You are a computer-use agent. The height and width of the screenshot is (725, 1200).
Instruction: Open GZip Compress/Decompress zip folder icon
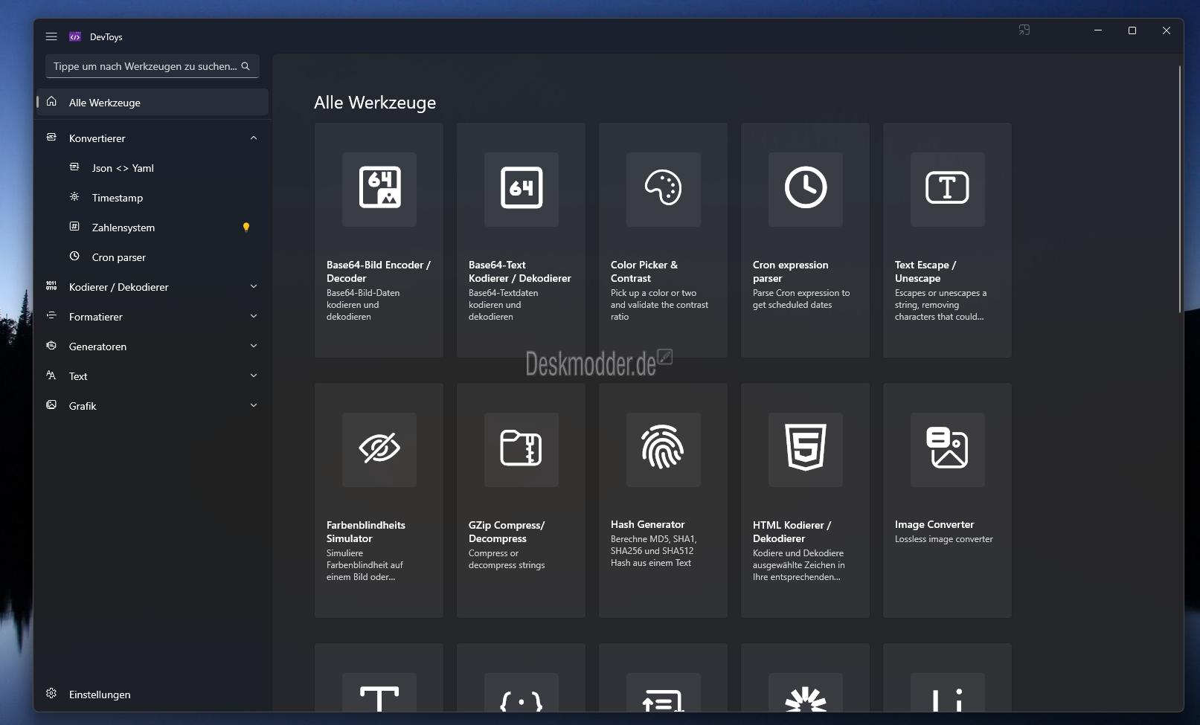click(x=522, y=449)
